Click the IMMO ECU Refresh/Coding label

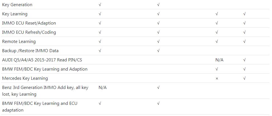click(x=29, y=32)
